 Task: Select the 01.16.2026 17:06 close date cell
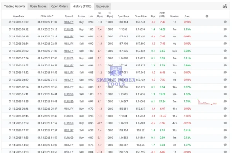point(47,58)
